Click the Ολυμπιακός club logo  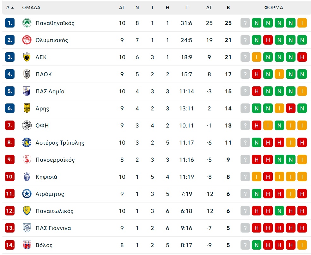click(x=27, y=40)
